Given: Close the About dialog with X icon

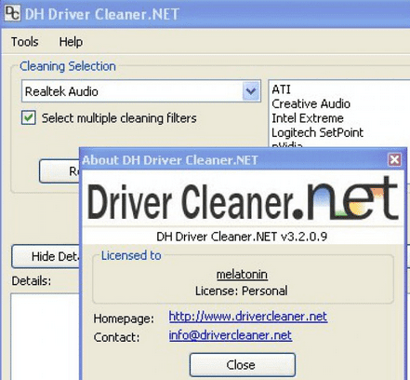Looking at the screenshot, I should [x=394, y=160].
